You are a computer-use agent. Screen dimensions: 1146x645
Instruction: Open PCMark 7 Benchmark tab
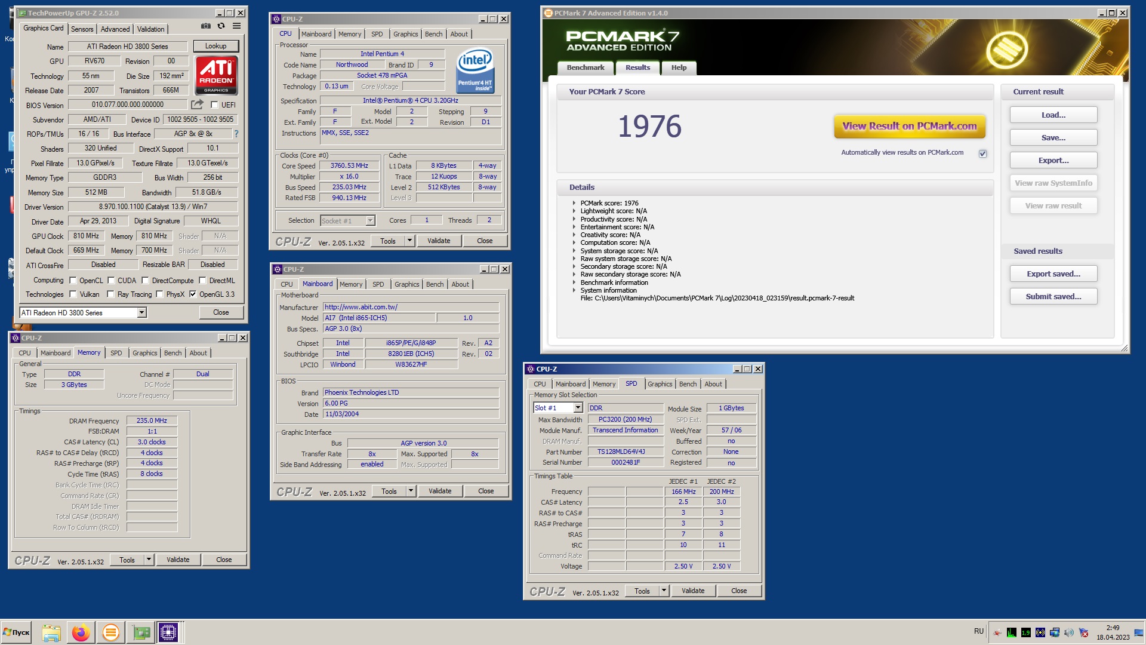(586, 67)
